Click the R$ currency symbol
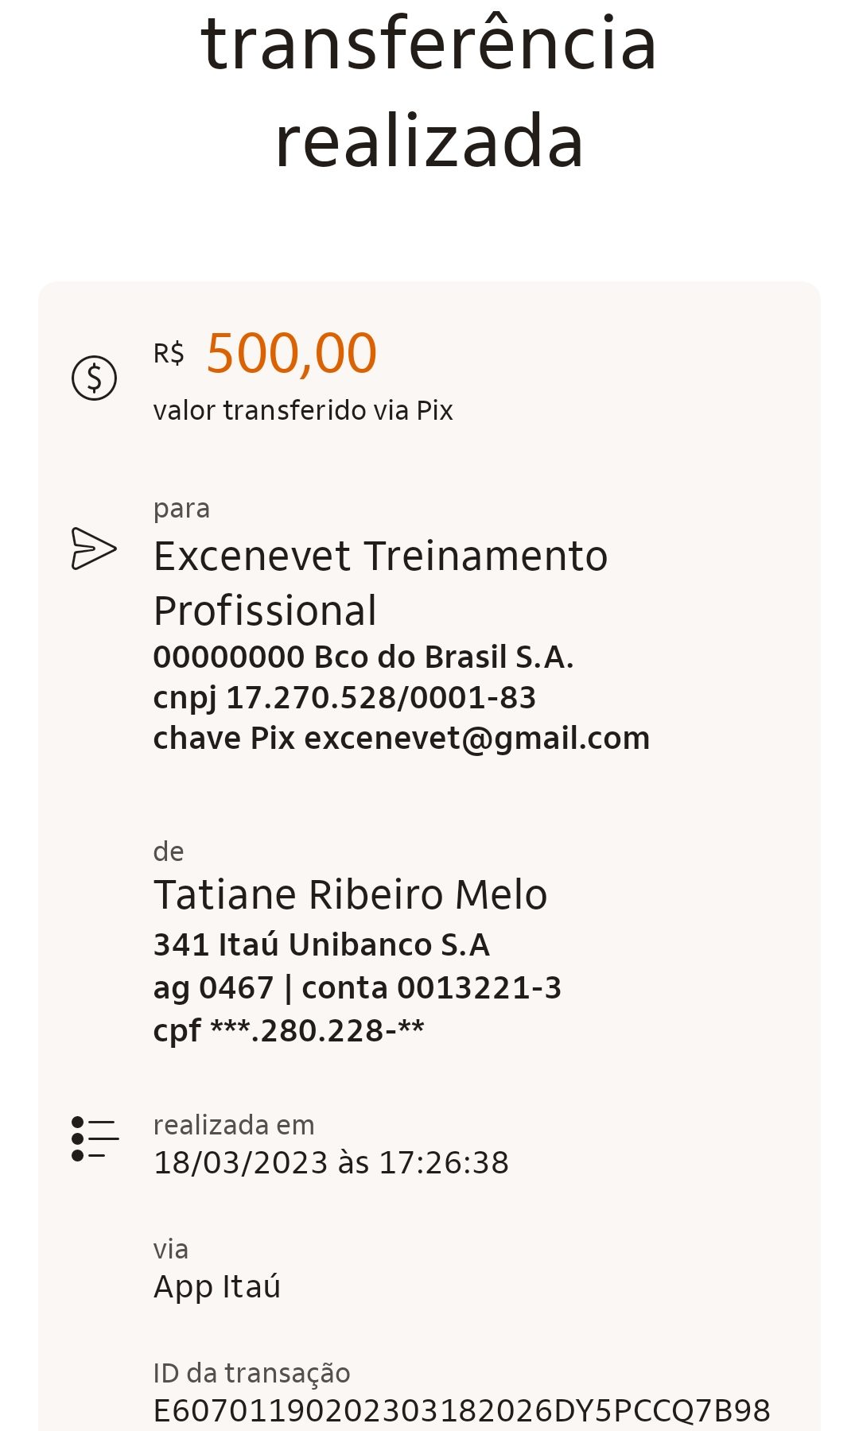859x1431 pixels. tap(169, 353)
